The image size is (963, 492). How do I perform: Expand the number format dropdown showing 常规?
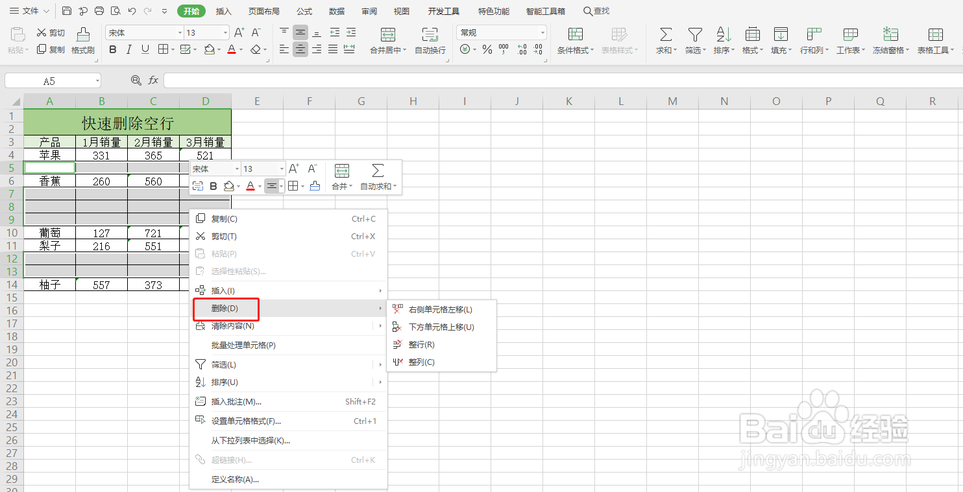[502, 32]
